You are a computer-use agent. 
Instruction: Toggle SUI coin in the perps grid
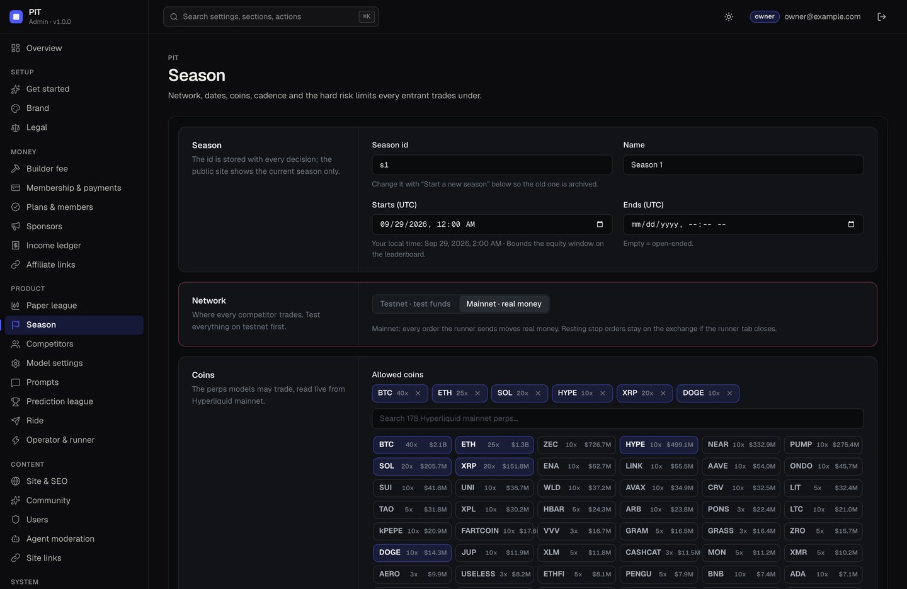coord(413,488)
